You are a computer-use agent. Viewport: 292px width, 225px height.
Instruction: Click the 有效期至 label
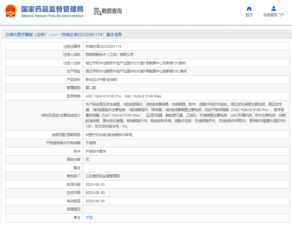point(73,201)
